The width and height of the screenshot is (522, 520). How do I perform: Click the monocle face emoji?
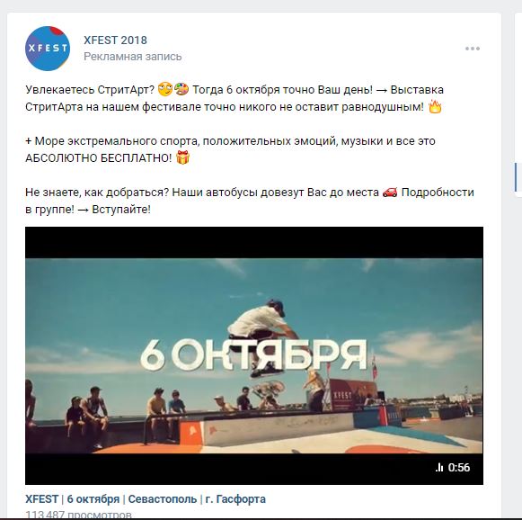click(x=165, y=90)
